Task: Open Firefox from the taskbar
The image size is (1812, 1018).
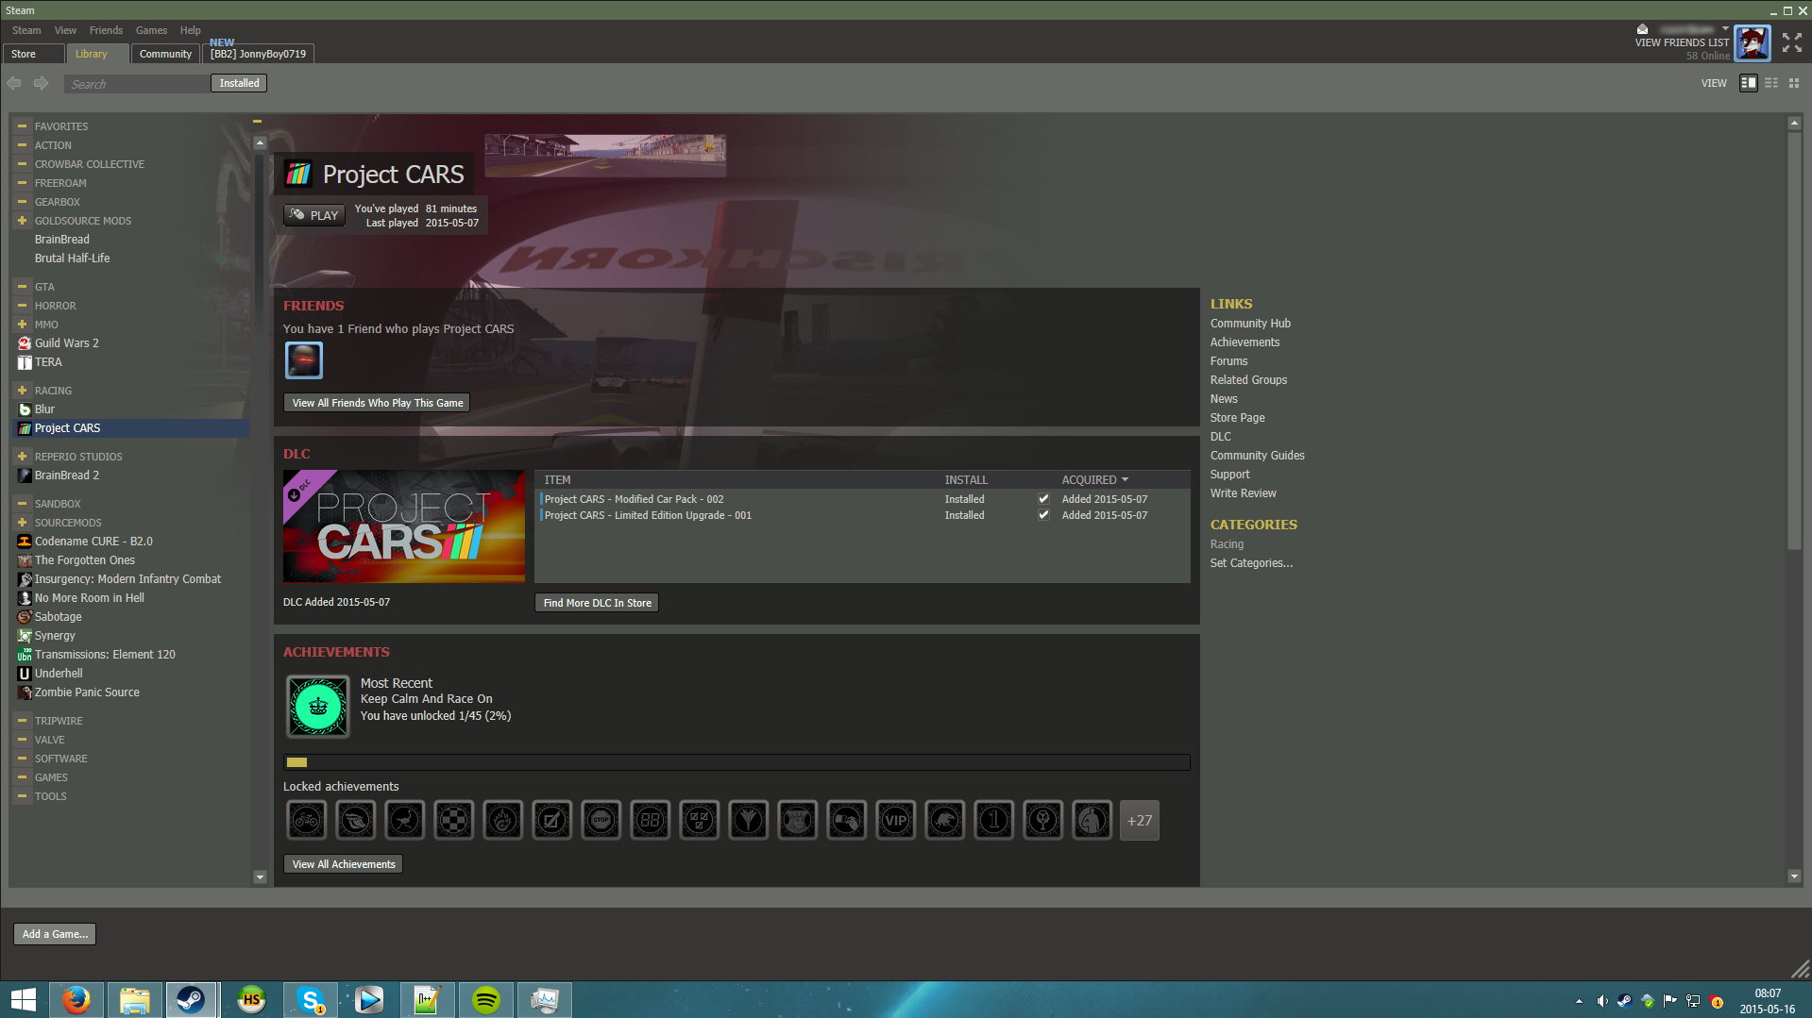Action: point(76,1000)
